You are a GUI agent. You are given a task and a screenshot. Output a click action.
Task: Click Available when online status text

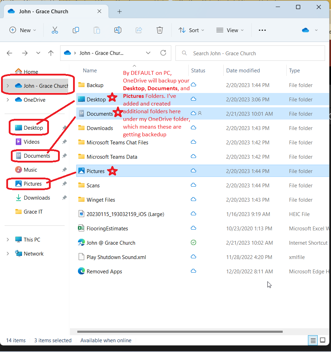pos(106,340)
